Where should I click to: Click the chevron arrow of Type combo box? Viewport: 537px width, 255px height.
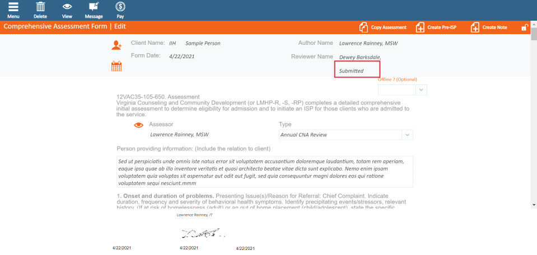click(x=407, y=135)
